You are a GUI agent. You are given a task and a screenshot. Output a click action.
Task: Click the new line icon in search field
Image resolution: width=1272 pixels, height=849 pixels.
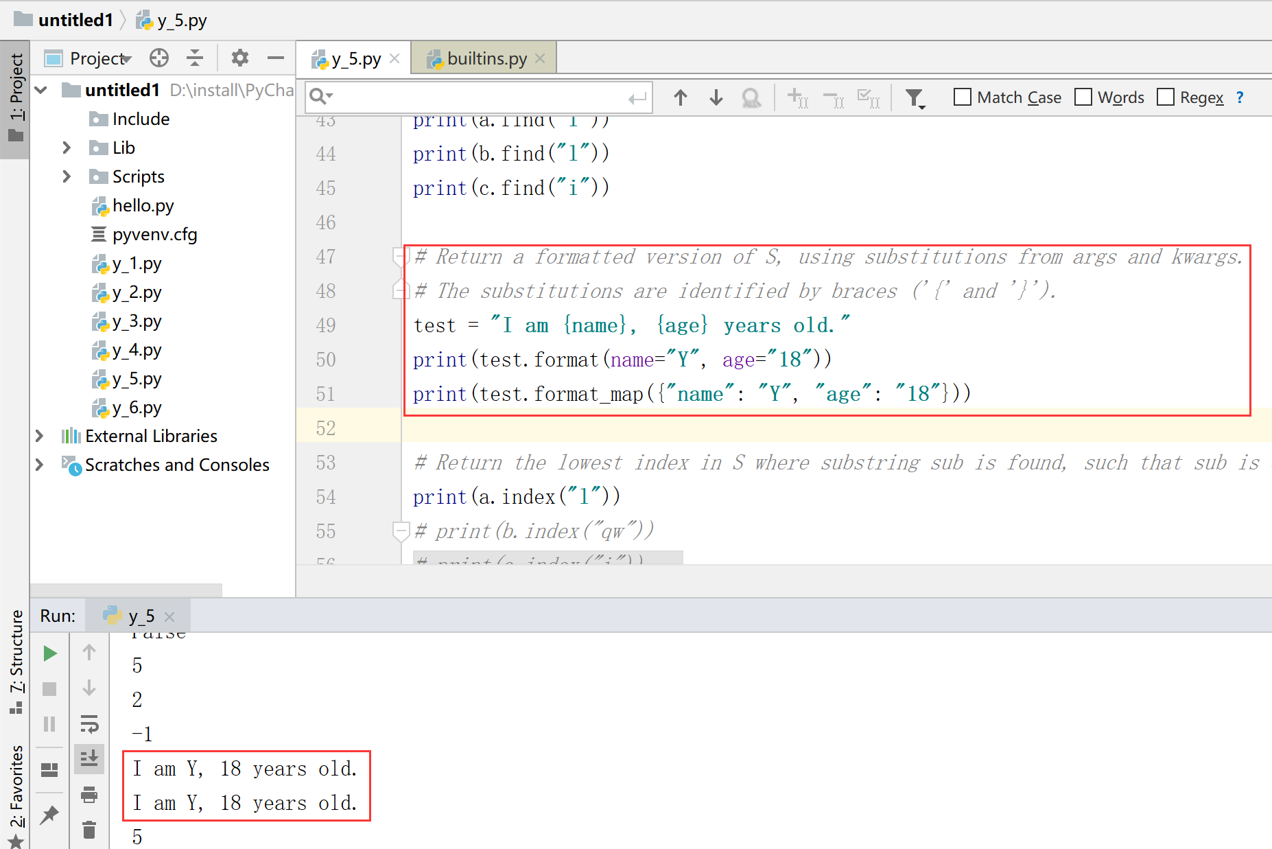(637, 98)
